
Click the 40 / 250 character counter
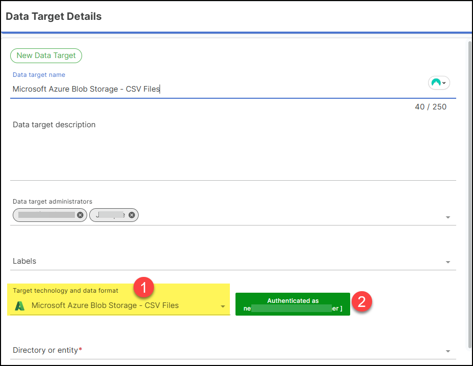point(431,107)
